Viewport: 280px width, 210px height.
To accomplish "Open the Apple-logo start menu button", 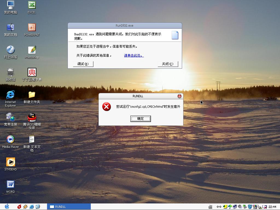I will tap(7, 207).
